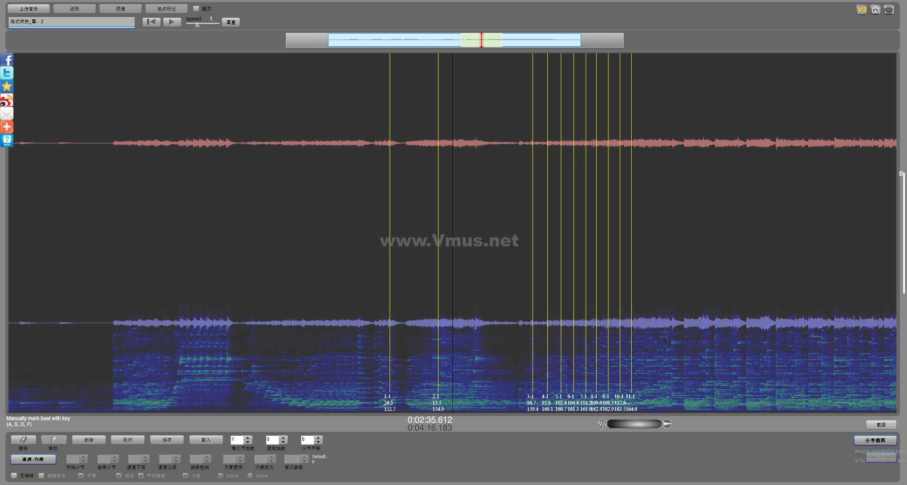Select the Worm radio option
The width and height of the screenshot is (907, 485).
tap(250, 475)
